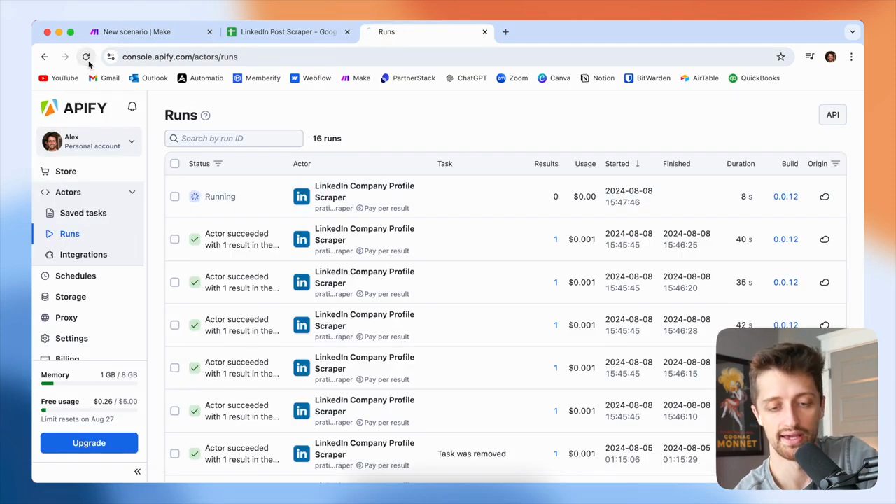Open YouTube bookmark
The height and width of the screenshot is (504, 896).
(x=59, y=78)
